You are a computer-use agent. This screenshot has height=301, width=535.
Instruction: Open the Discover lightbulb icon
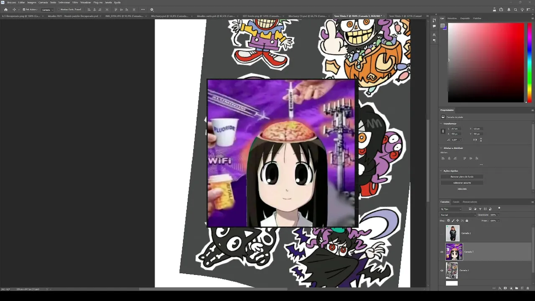click(x=522, y=10)
